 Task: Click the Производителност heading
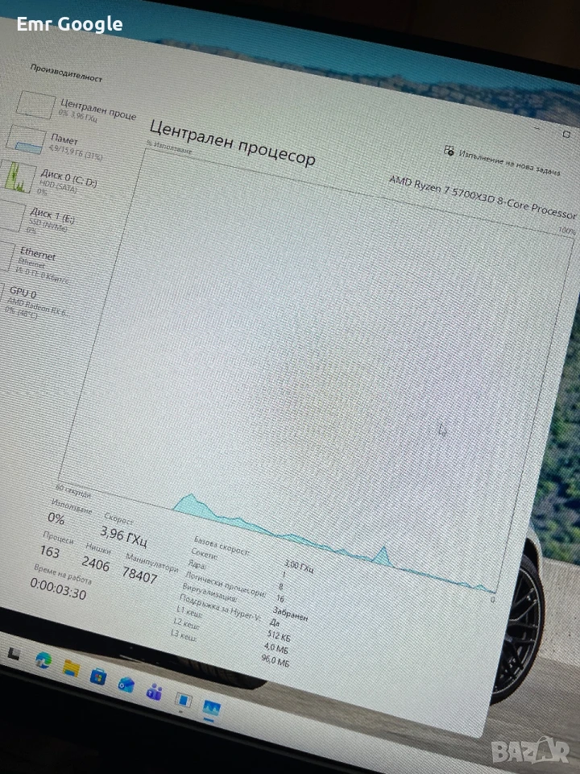tap(66, 73)
